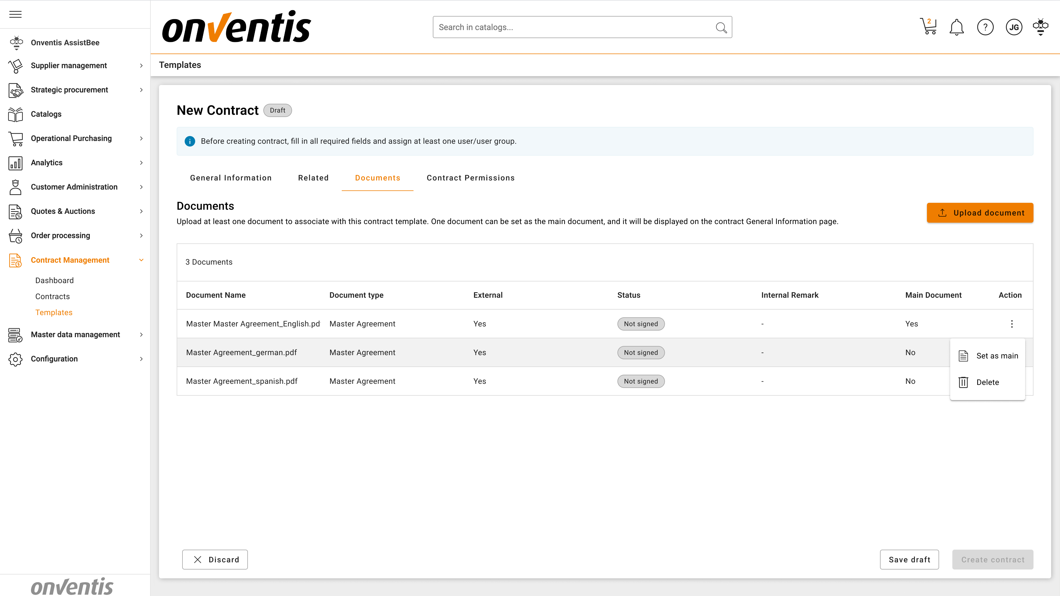Open the help question mark icon
The height and width of the screenshot is (596, 1060).
985,27
